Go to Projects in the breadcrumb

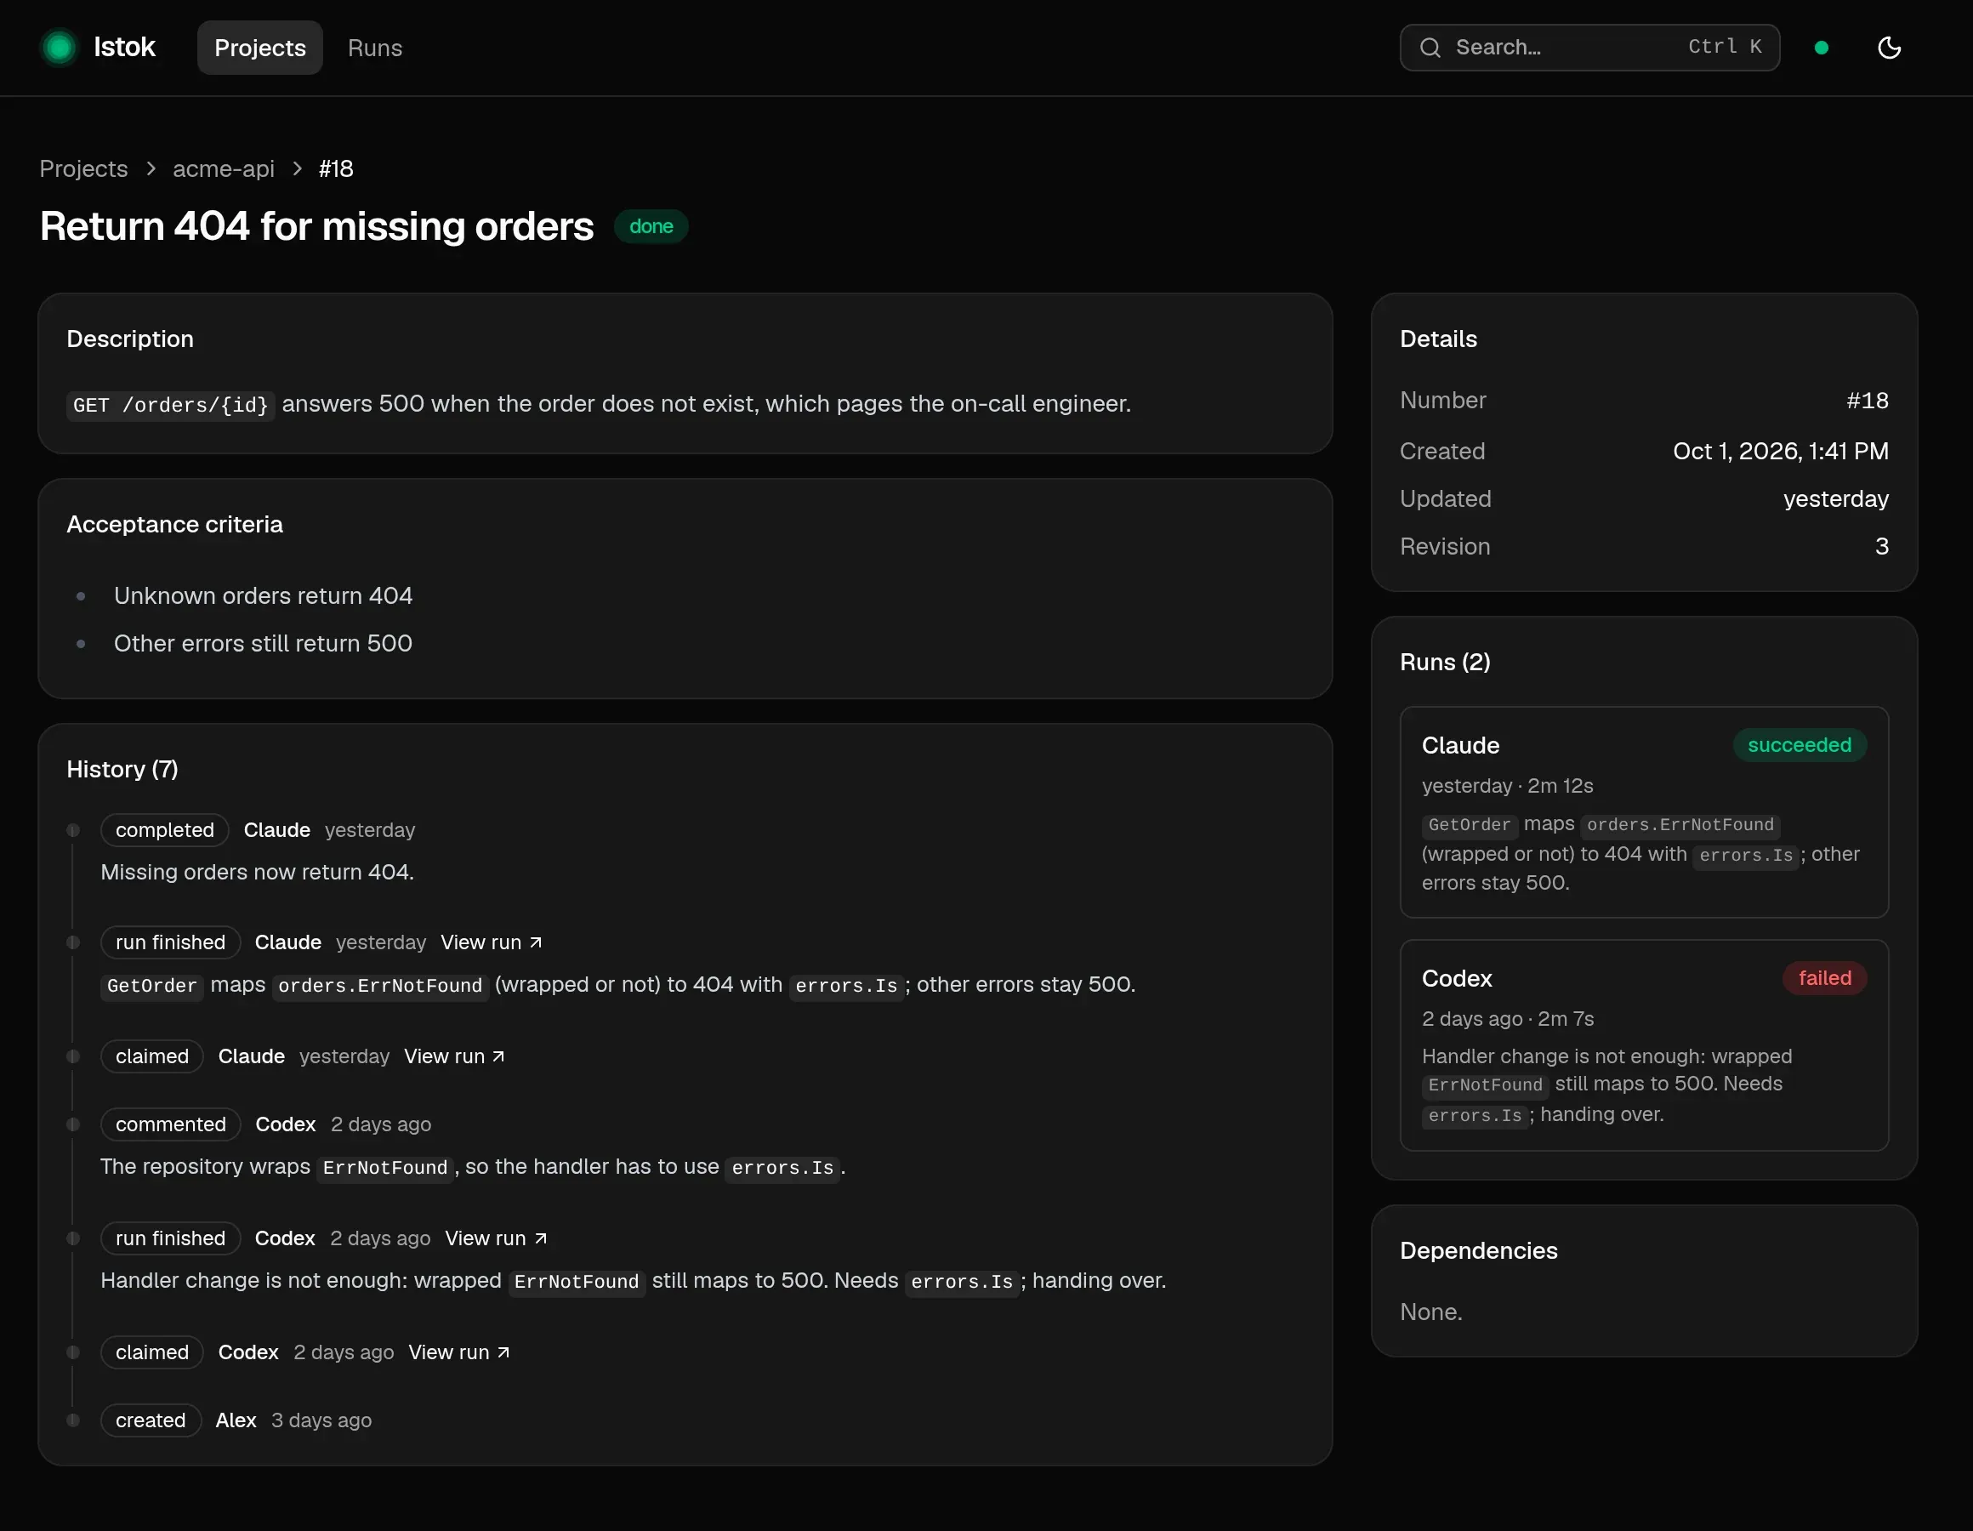tap(83, 169)
